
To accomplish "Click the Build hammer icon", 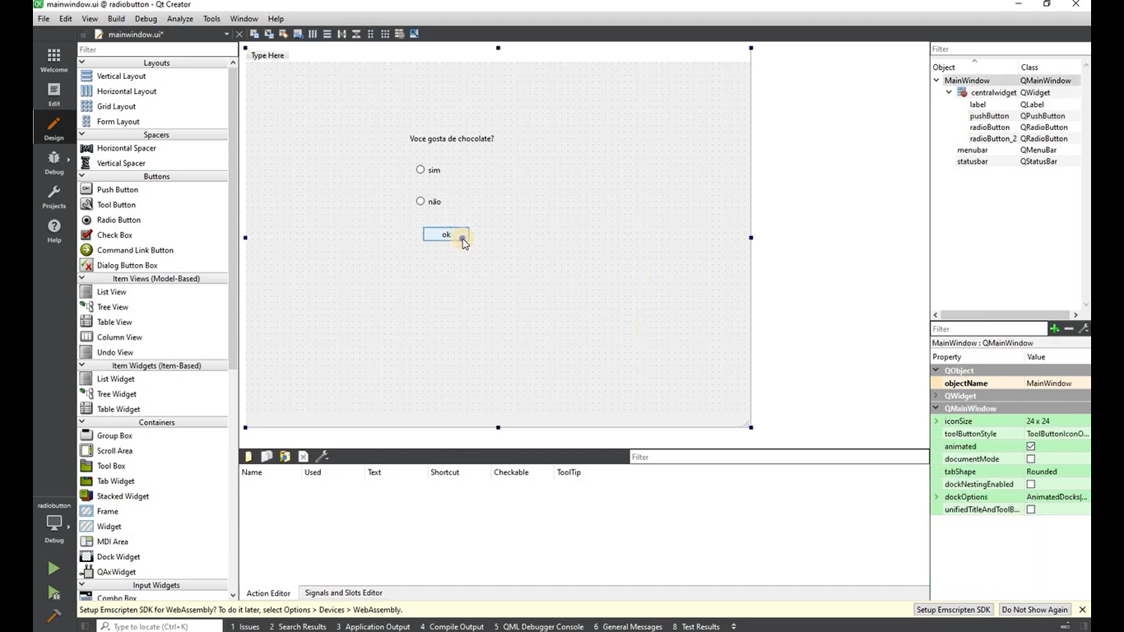I will [x=53, y=616].
